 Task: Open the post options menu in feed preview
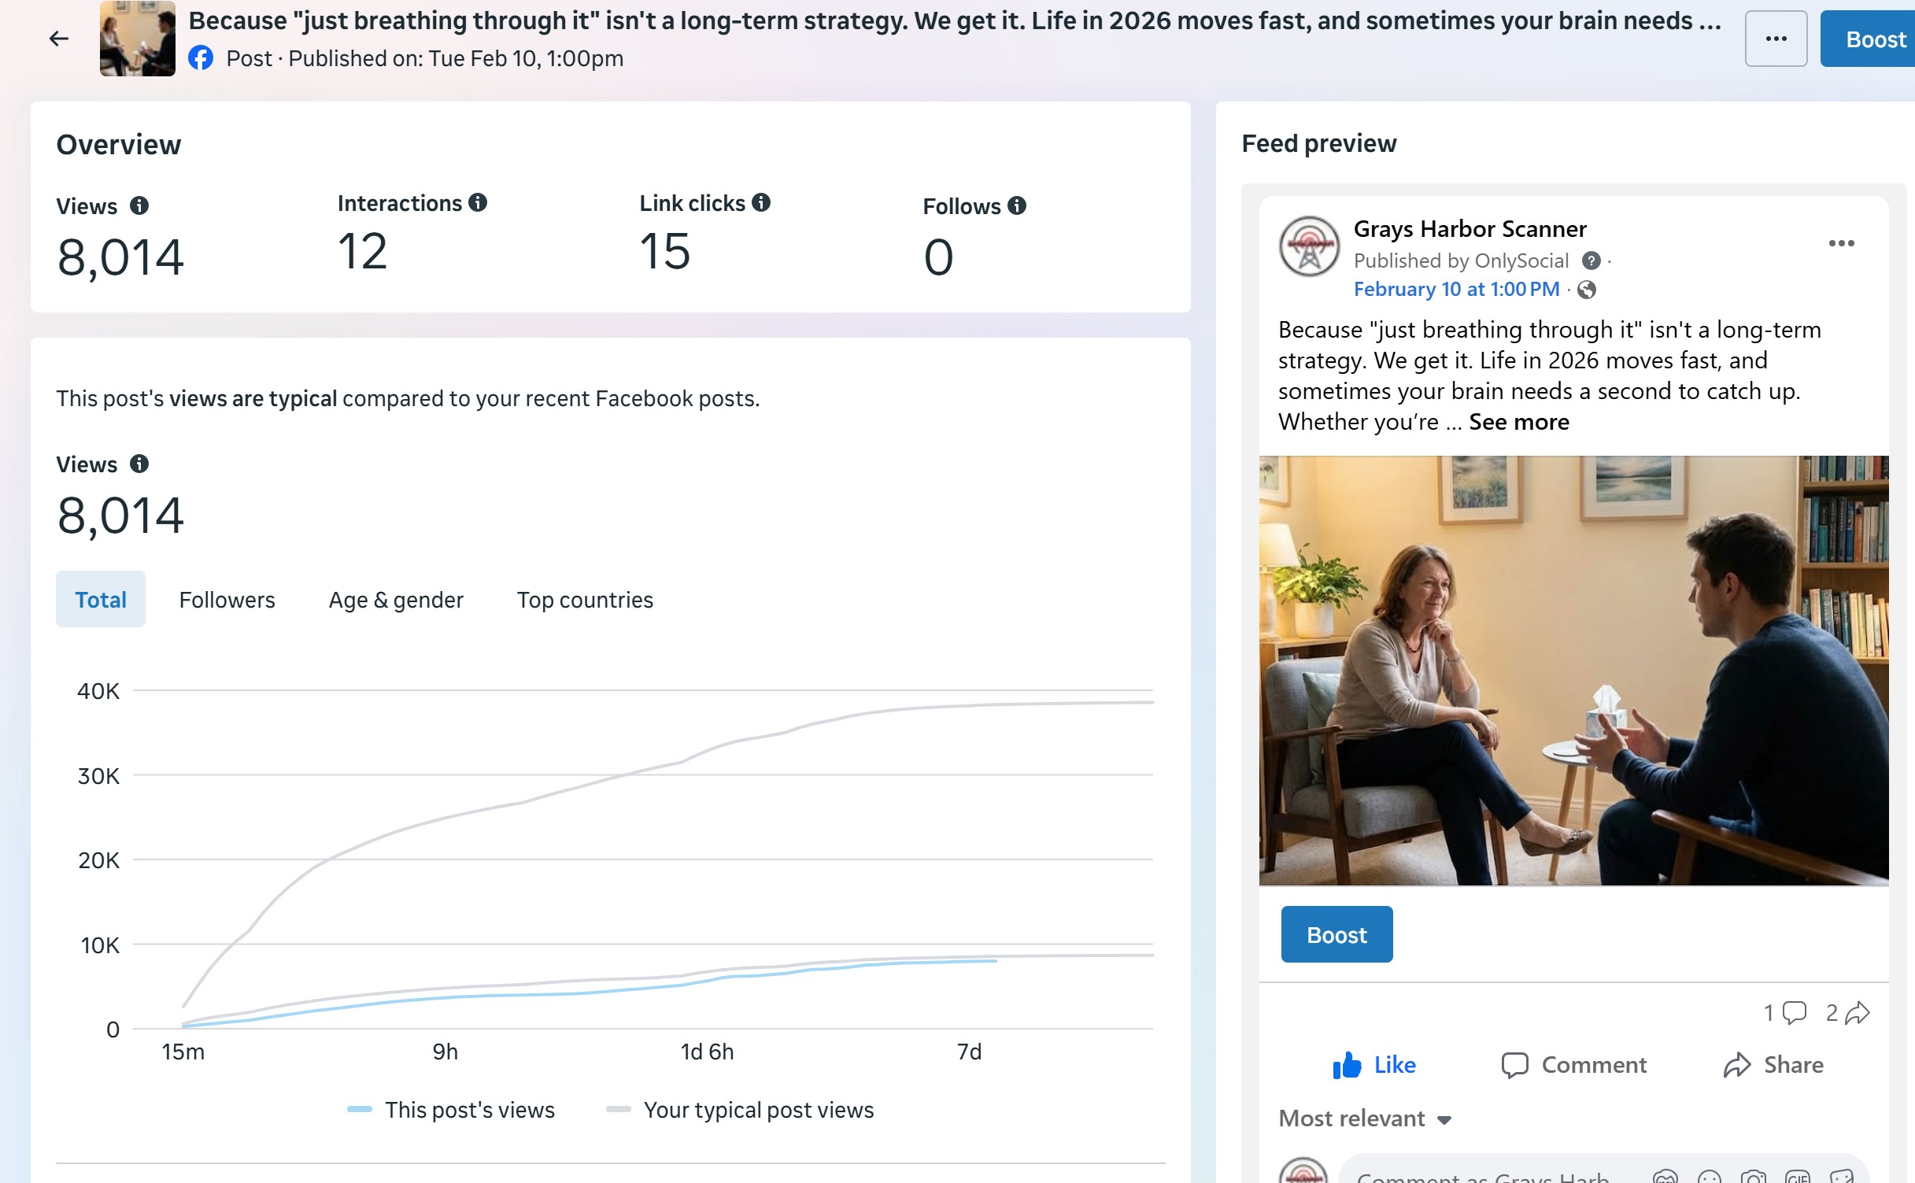tap(1841, 243)
